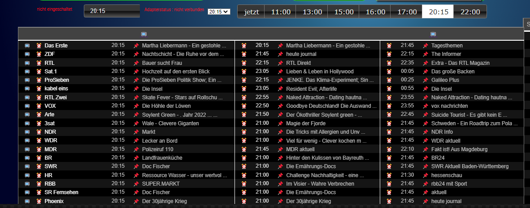Viewport: 530px width, 208px height.
Task: Open the 20:15 time dropdown
Action: click(219, 12)
